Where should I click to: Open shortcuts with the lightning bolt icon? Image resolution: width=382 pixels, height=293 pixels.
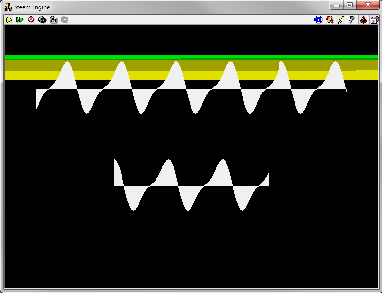341,19
